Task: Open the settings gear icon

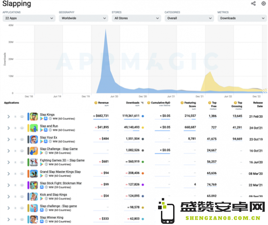Action: [263, 4]
